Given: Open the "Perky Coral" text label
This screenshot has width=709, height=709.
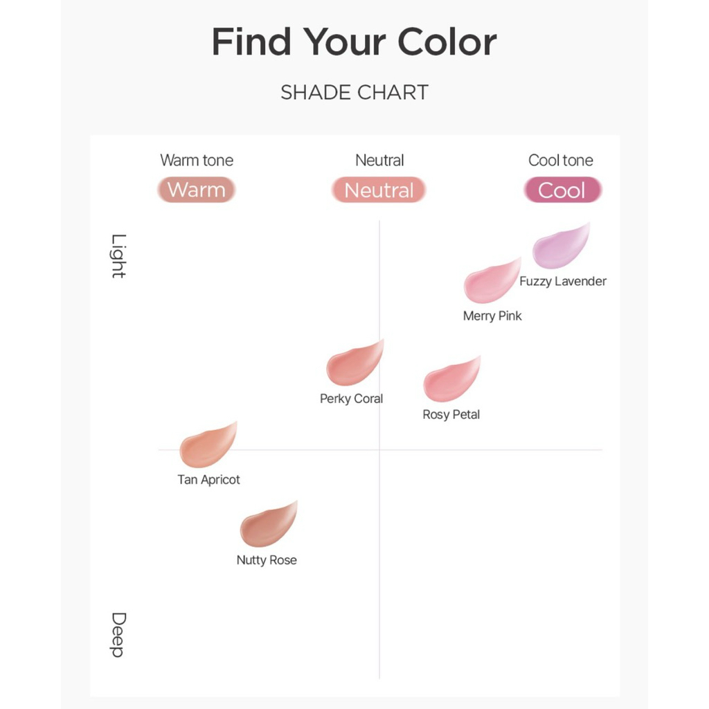Looking at the screenshot, I should (351, 399).
